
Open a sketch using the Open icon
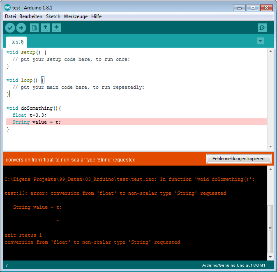point(45,28)
